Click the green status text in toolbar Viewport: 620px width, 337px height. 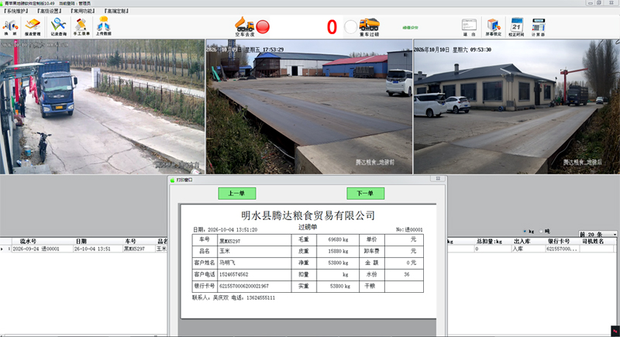411,28
